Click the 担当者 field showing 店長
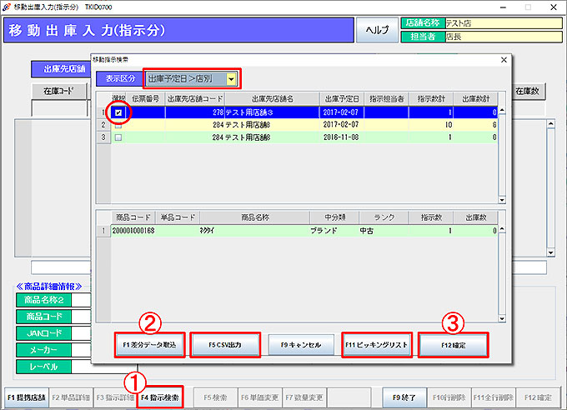The width and height of the screenshot is (567, 410). coord(504,37)
